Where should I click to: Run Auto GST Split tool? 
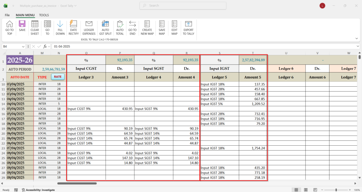click(105, 24)
